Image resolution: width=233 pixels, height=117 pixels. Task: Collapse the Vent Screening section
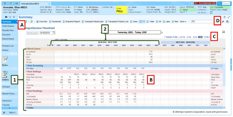pyautogui.click(x=26, y=65)
